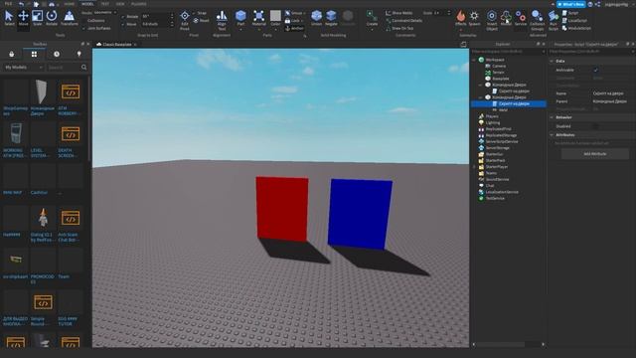636x358 pixels.
Task: Open Toolbox Marketplace tab icon
Action: pyautogui.click(x=11, y=54)
